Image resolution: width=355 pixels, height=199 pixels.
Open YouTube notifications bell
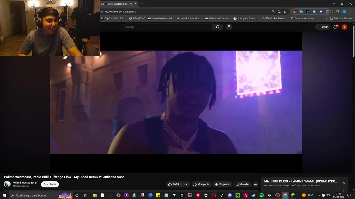pos(335,27)
